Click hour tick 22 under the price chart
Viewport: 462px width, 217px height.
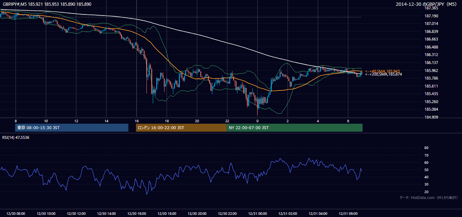coord(227,121)
